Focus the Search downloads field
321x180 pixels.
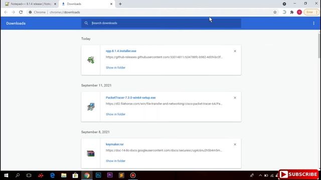[x=161, y=23]
